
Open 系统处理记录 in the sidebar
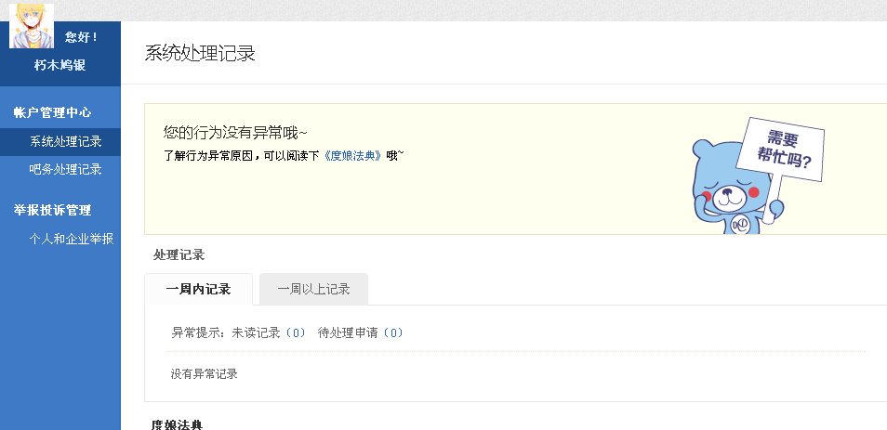[x=65, y=142]
